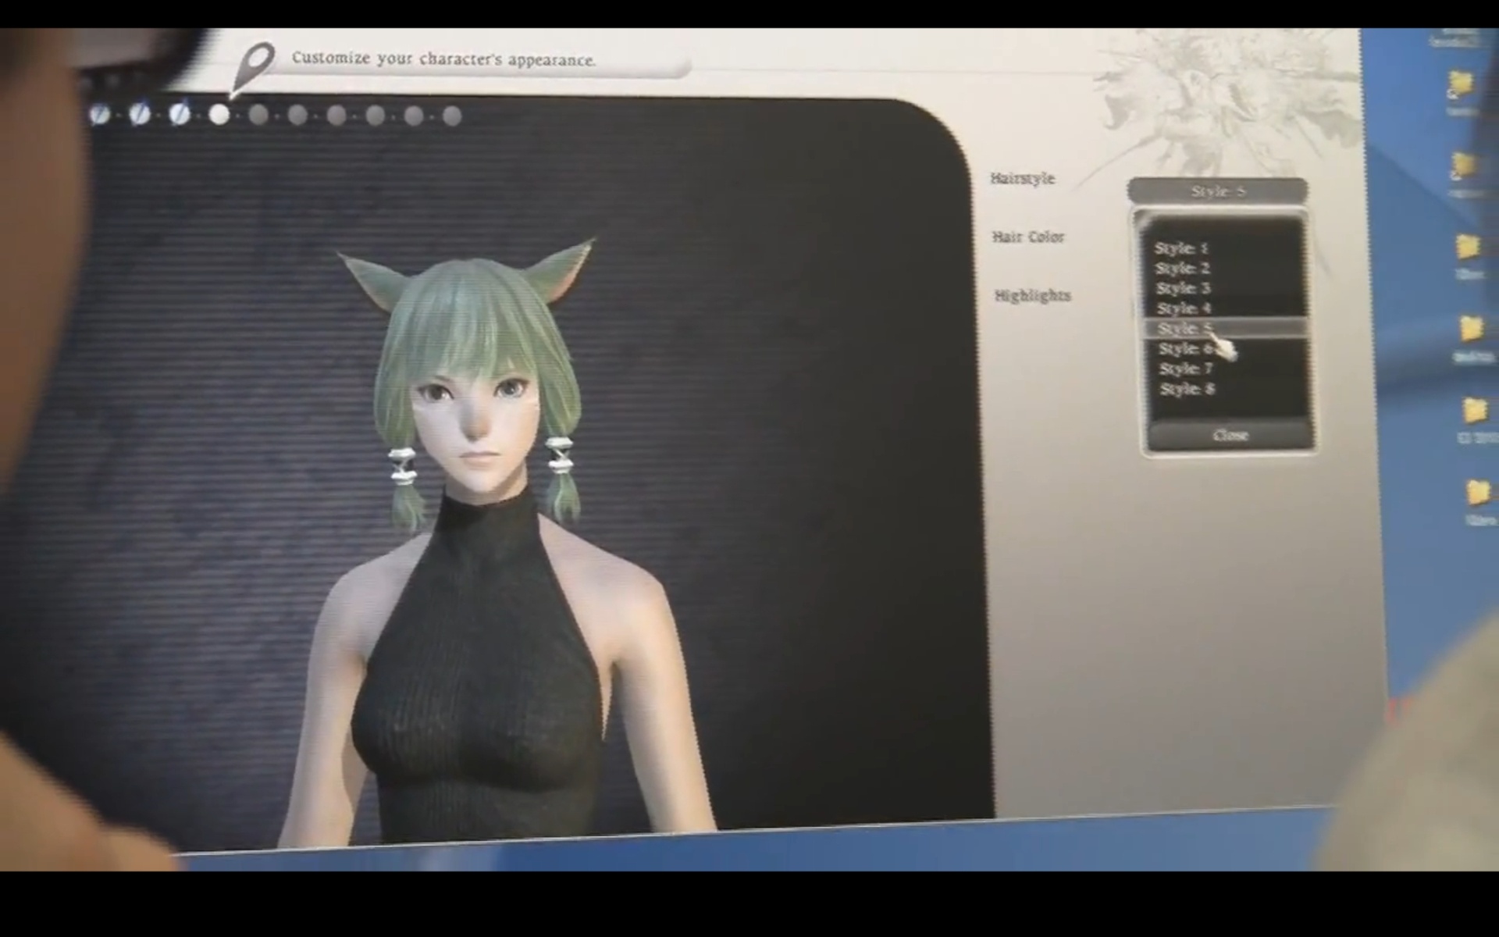Click the Hair Color label

[1028, 237]
